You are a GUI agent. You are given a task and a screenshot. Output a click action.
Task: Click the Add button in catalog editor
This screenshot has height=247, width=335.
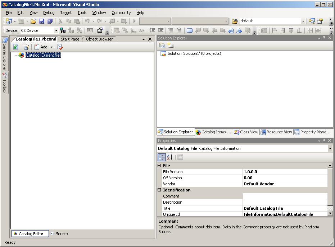pos(41,47)
